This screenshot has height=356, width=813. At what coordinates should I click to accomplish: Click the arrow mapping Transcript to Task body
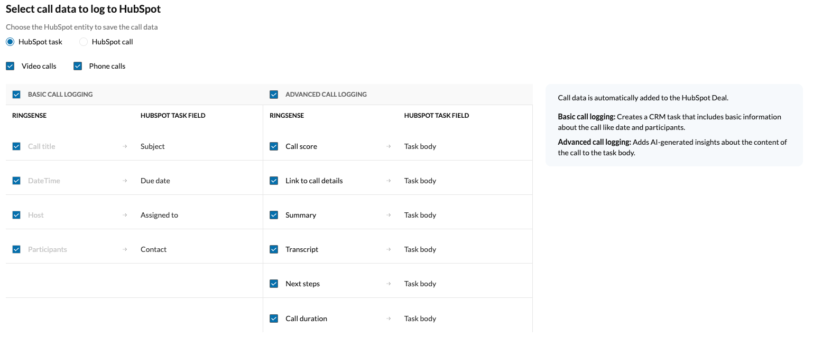[389, 249]
